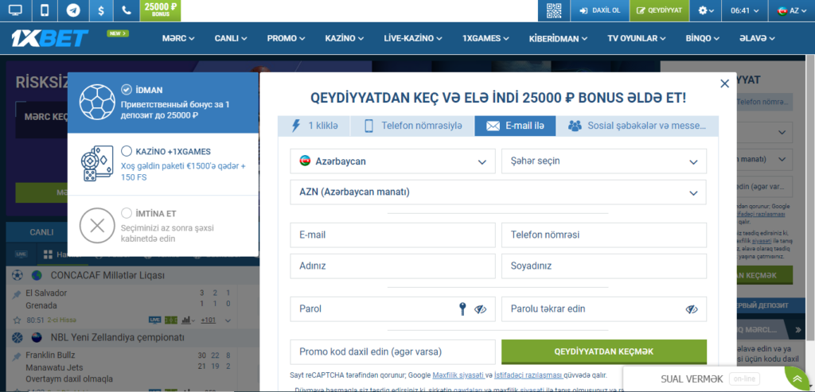
Task: Focus the Soyadınız field
Action: (x=604, y=266)
